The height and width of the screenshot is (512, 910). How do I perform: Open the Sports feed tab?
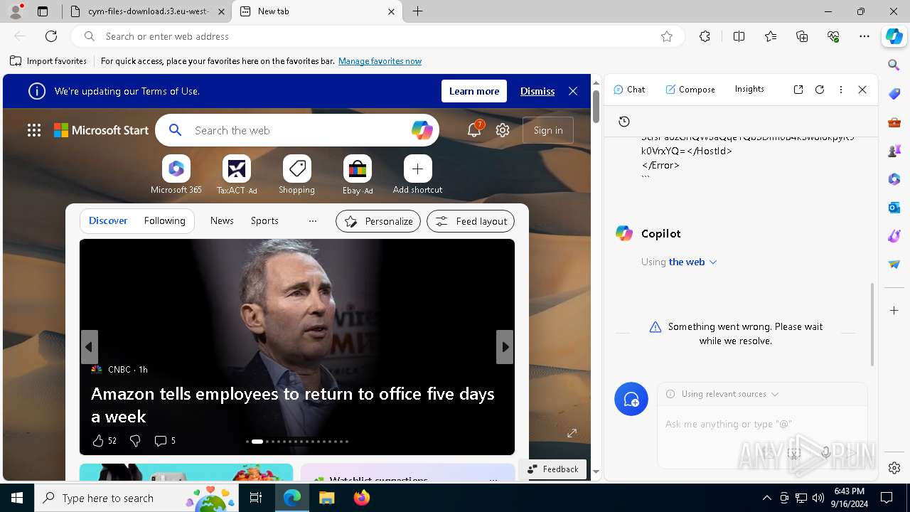pos(264,221)
